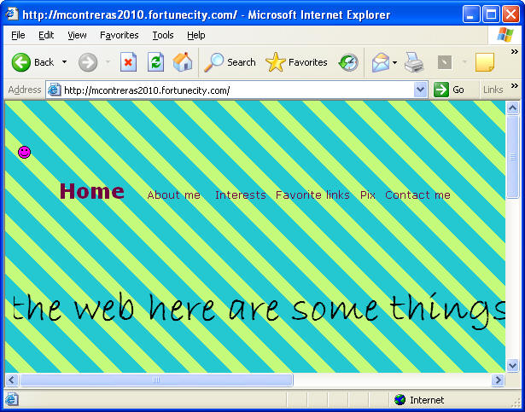Open the About me link

(174, 194)
